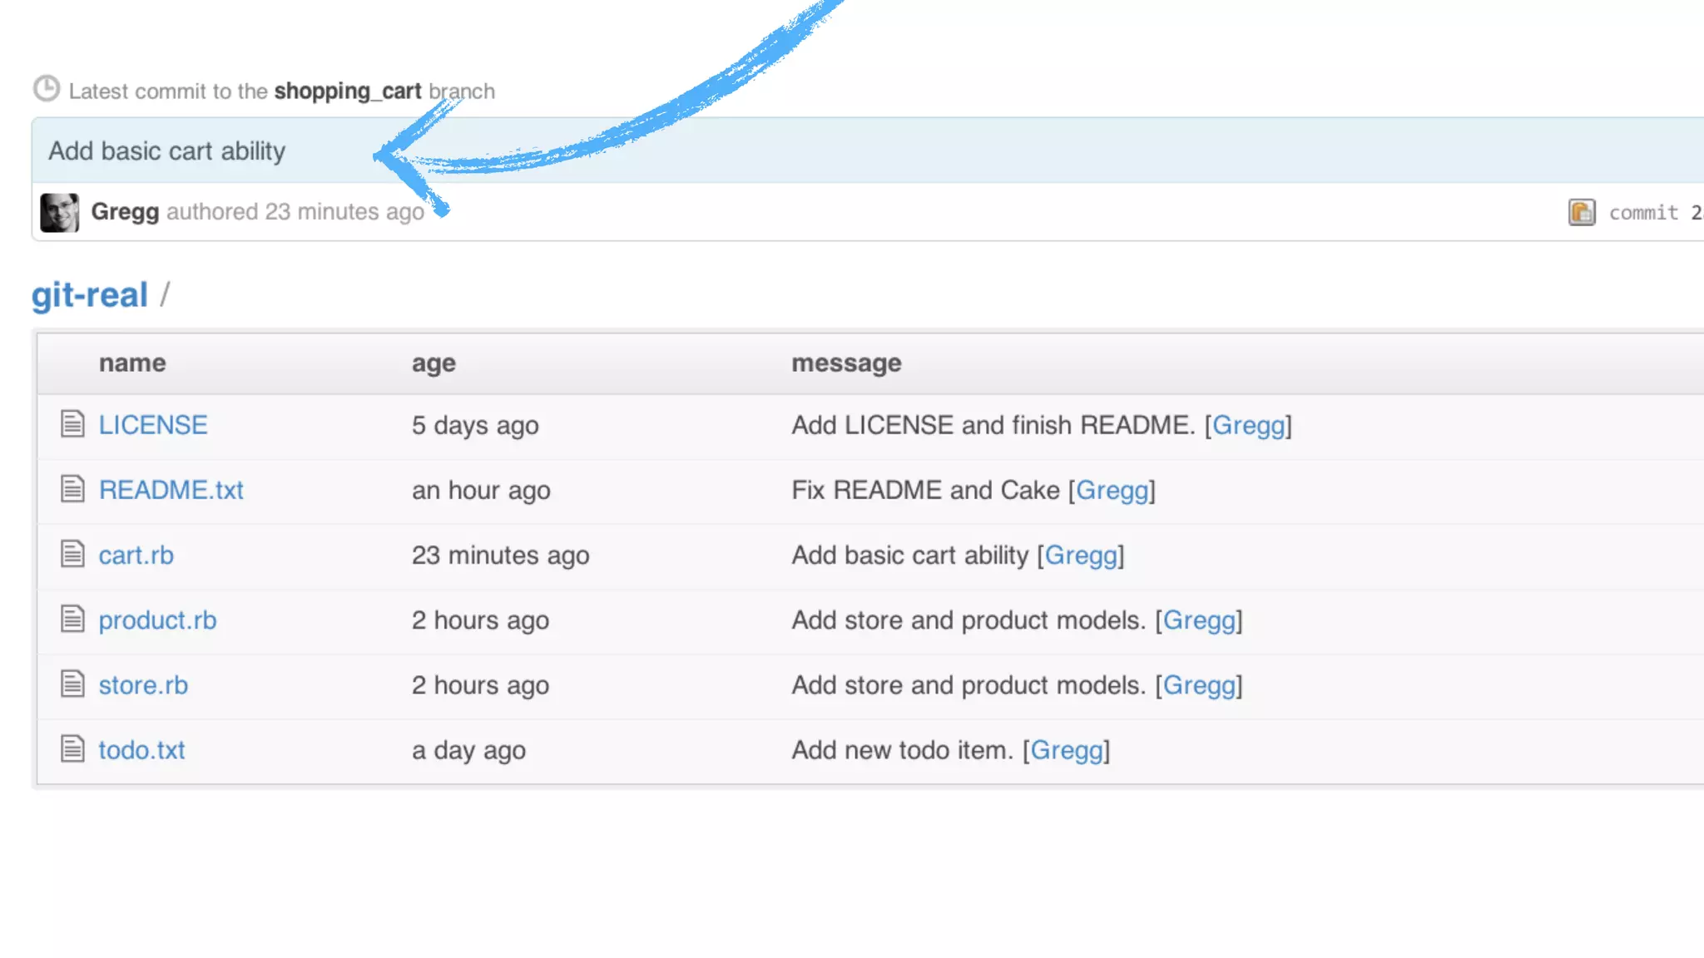Open store.rb file

click(x=143, y=684)
